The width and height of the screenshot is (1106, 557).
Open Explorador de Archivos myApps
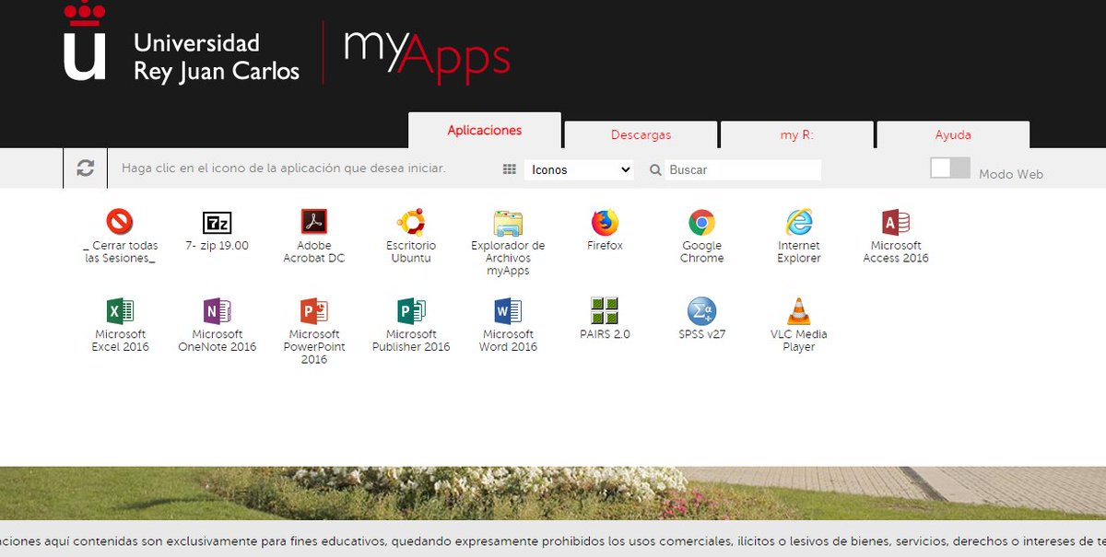click(508, 222)
